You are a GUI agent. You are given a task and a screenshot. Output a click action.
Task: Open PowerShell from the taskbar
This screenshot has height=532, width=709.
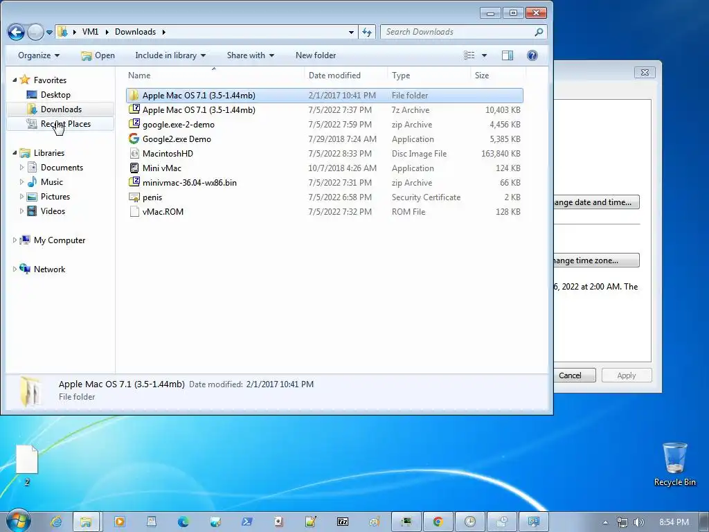pyautogui.click(x=247, y=522)
